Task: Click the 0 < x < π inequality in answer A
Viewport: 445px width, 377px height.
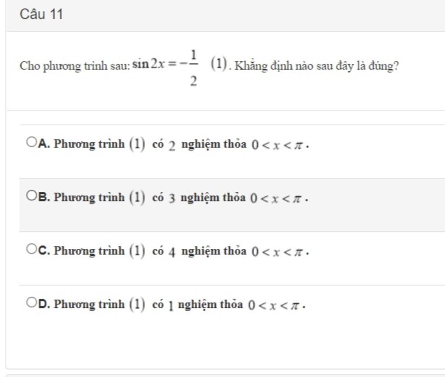Action: click(278, 145)
